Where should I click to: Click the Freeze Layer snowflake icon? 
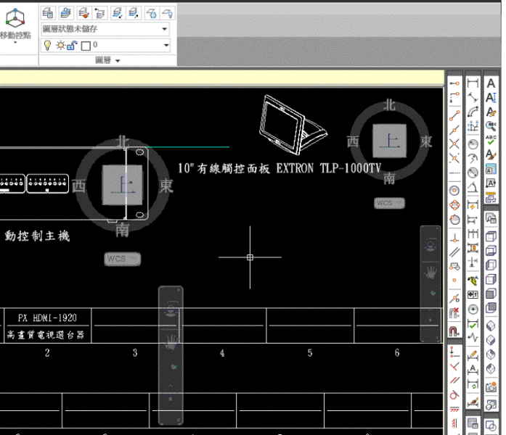pos(151,13)
